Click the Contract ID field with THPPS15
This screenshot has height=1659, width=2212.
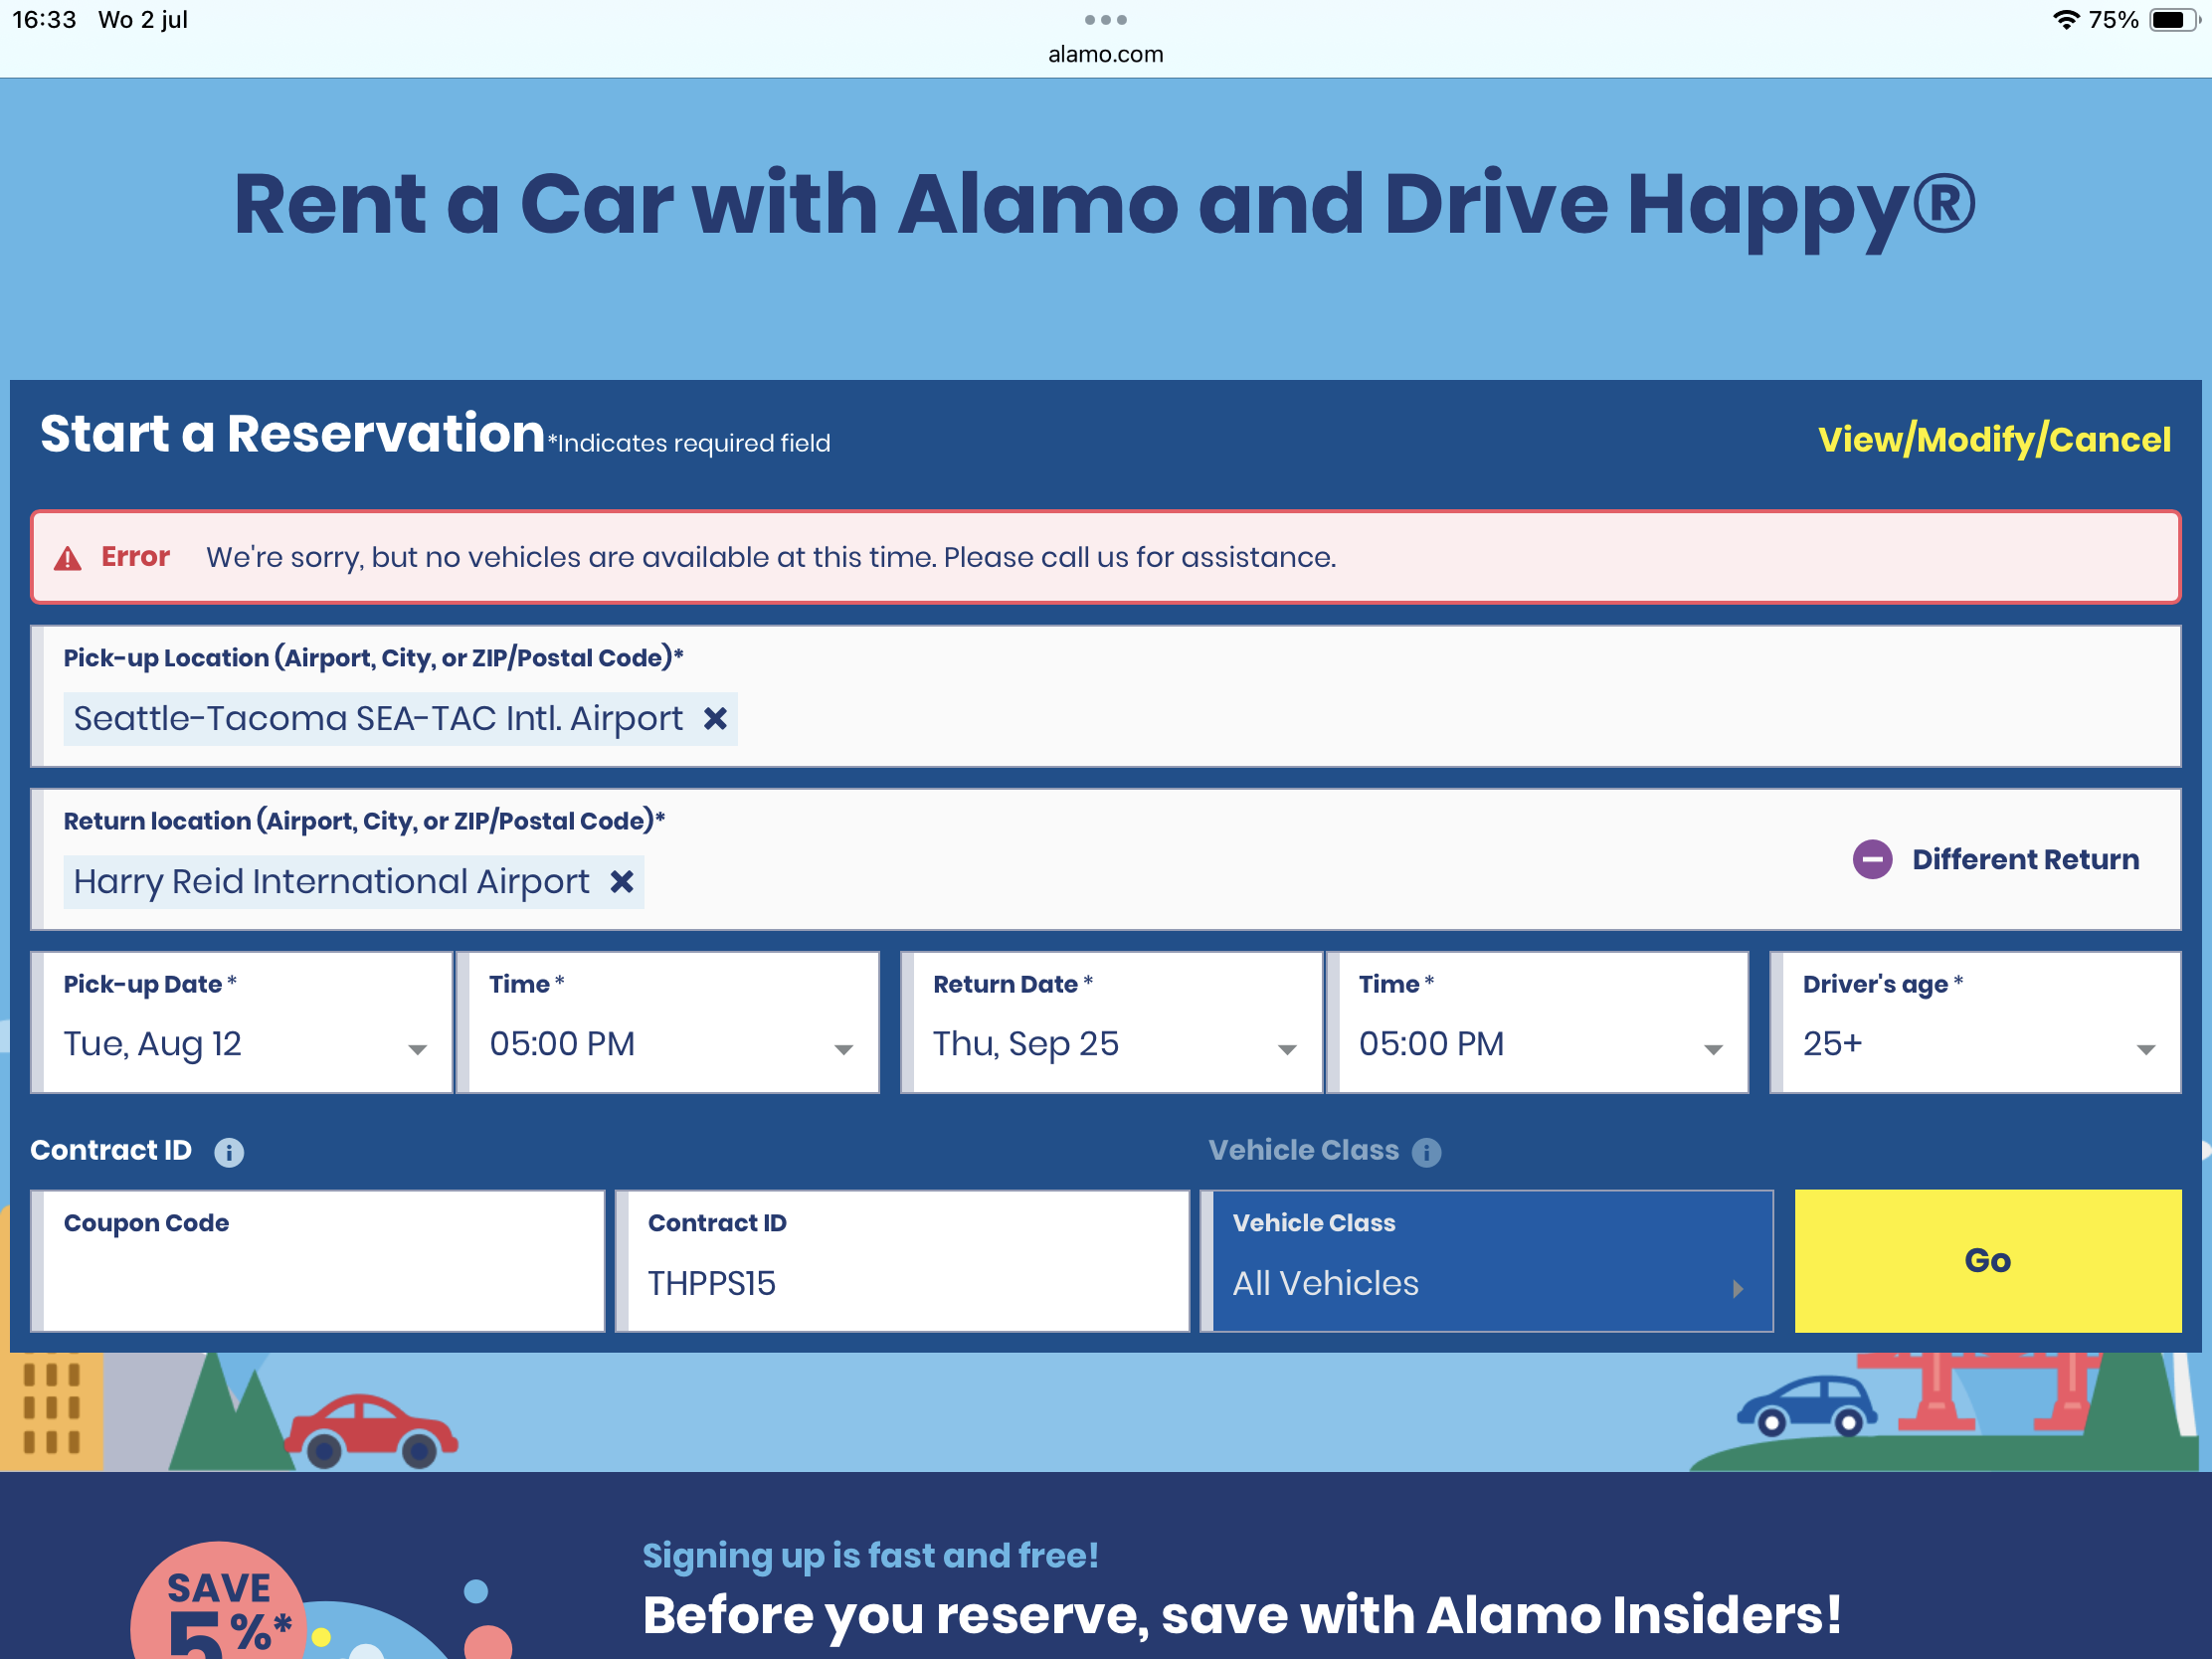(x=902, y=1282)
